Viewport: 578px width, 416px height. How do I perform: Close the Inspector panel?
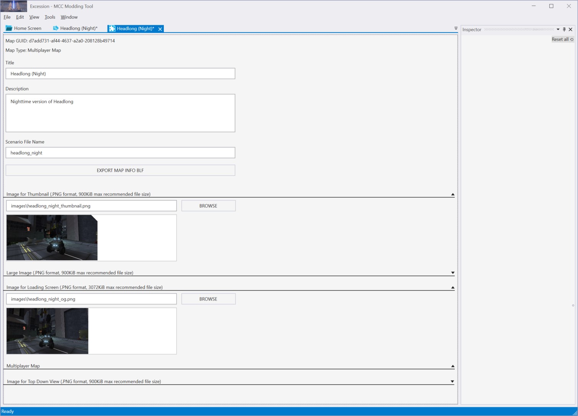(570, 29)
